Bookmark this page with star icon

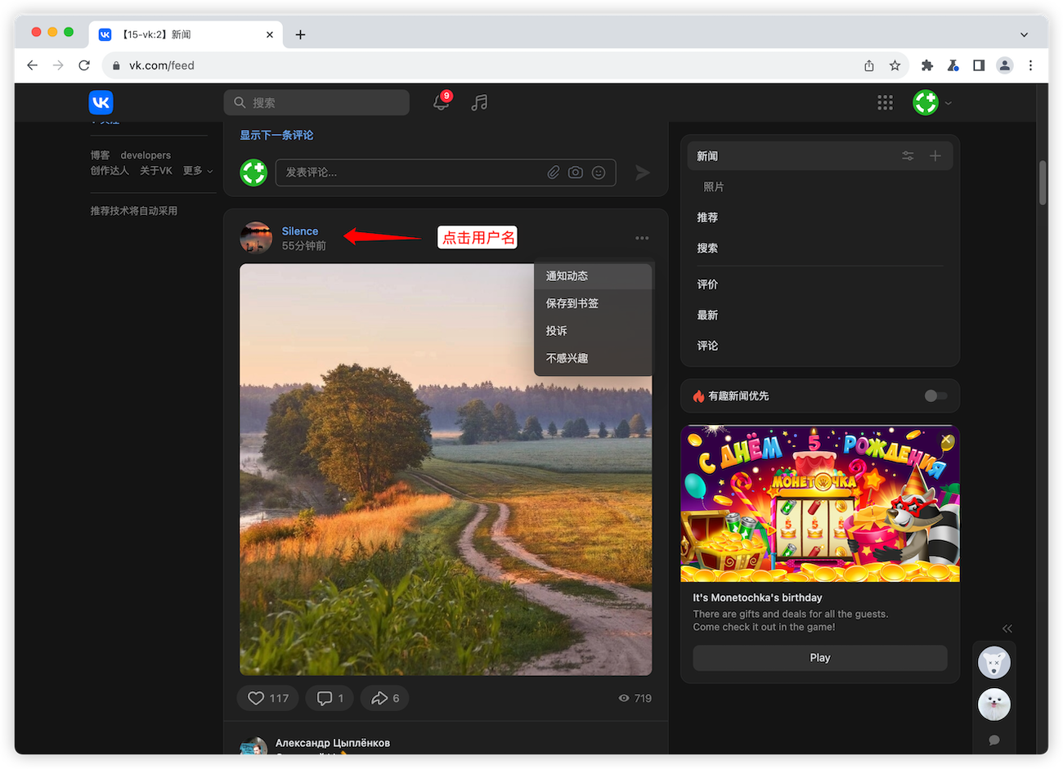point(895,65)
